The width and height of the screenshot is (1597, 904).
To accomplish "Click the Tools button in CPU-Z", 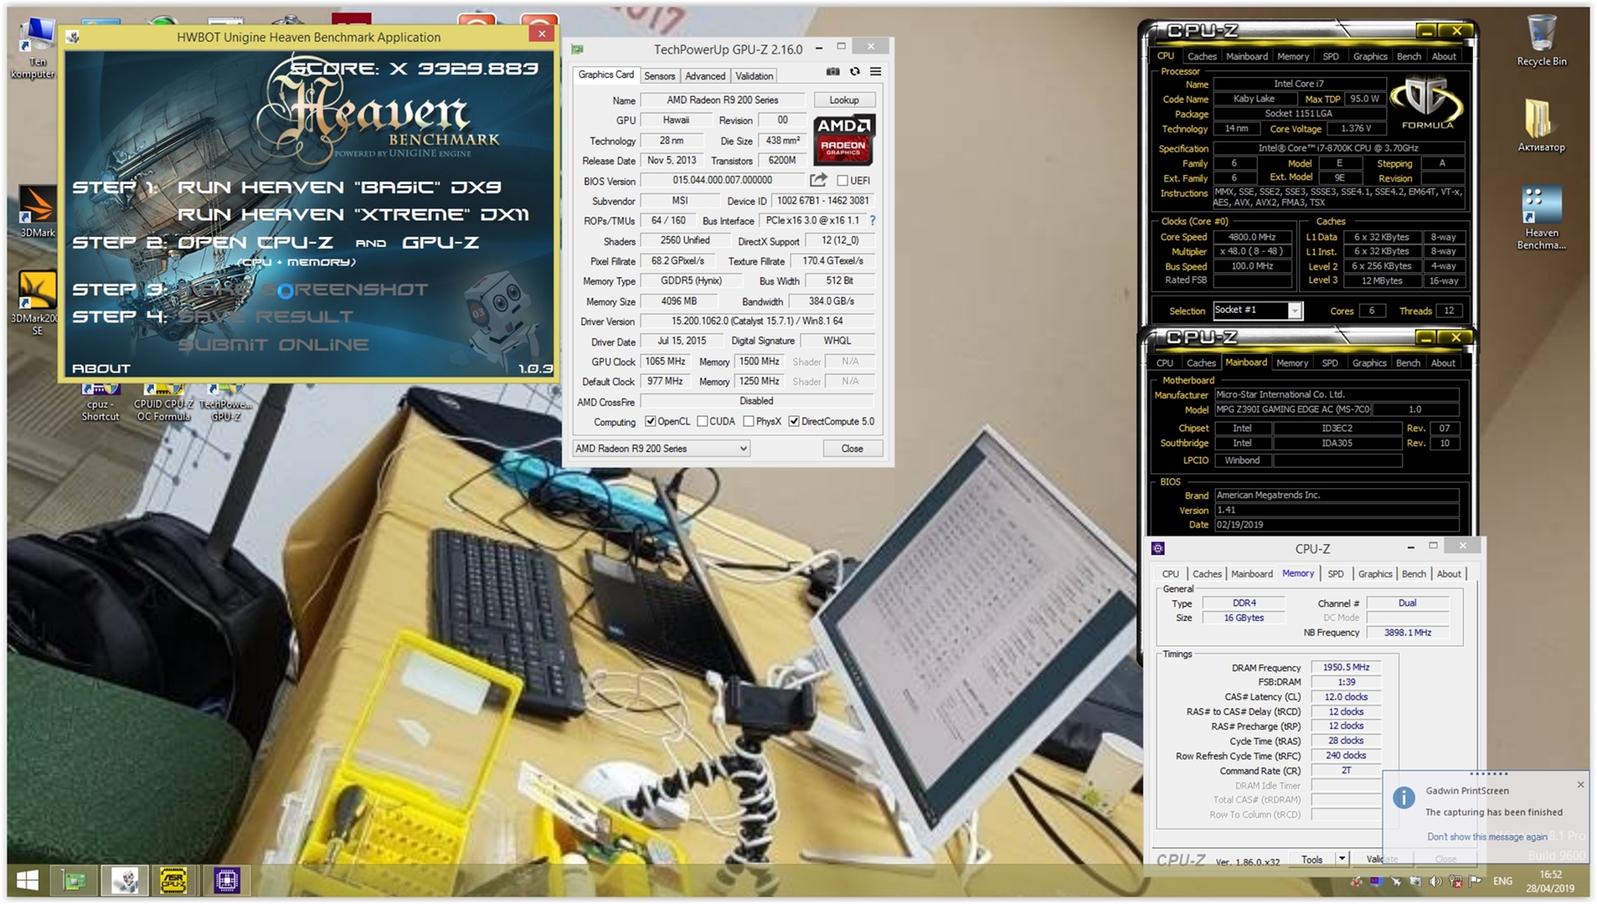I will (1311, 860).
